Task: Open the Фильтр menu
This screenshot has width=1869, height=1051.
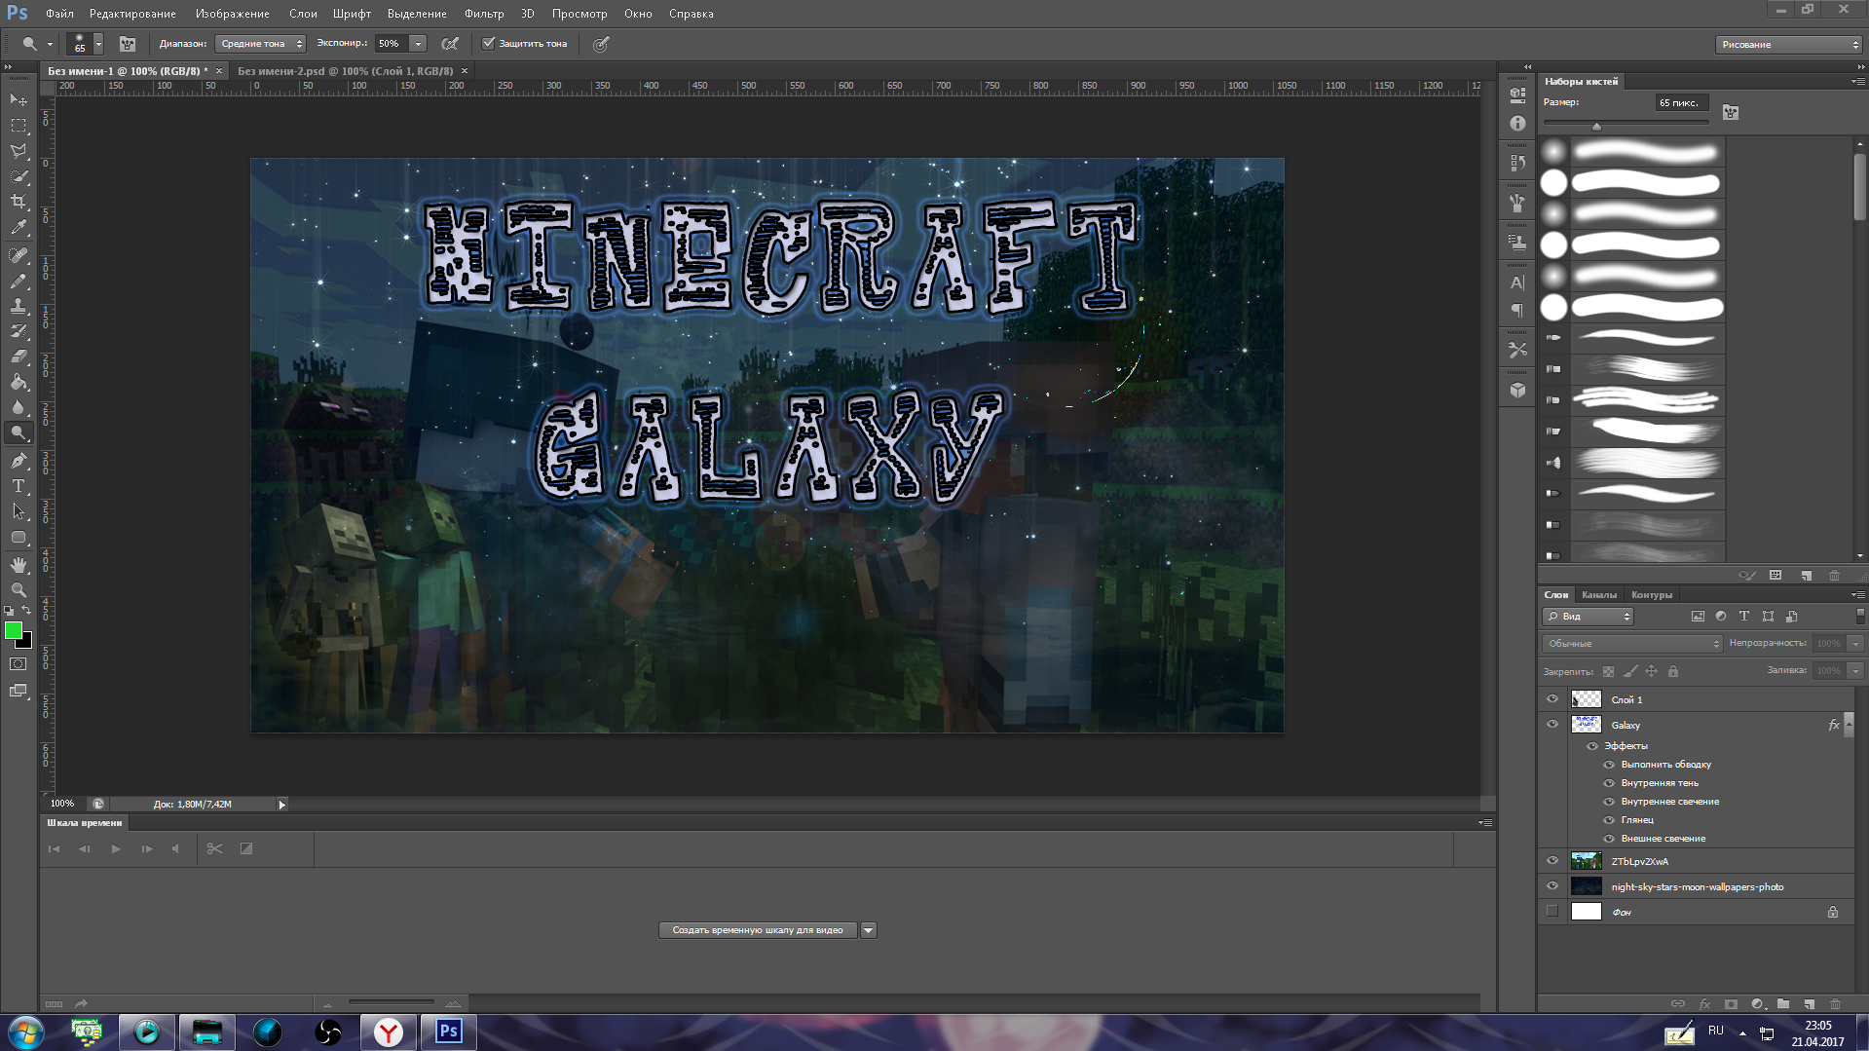Action: 484,14
